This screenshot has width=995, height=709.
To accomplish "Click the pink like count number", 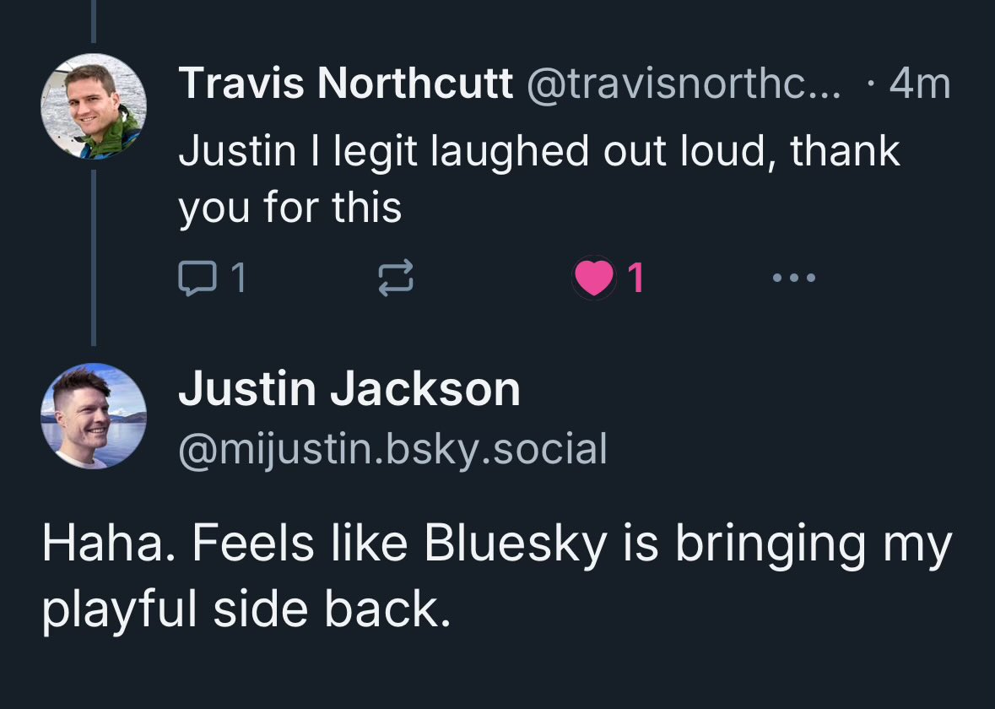I will pyautogui.click(x=636, y=278).
